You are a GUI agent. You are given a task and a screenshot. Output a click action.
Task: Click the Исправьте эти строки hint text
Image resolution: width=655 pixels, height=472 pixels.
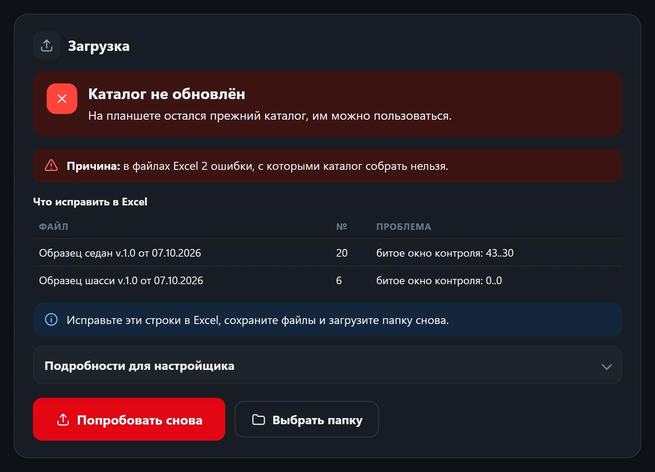click(257, 320)
